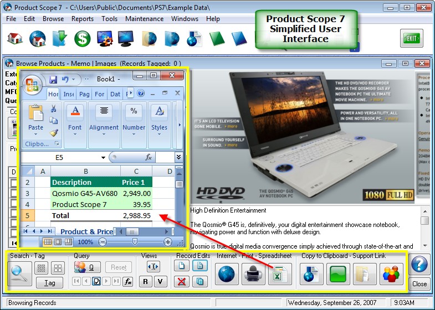Click the printer icon button
Screen dimensions: 435x310
253,274
